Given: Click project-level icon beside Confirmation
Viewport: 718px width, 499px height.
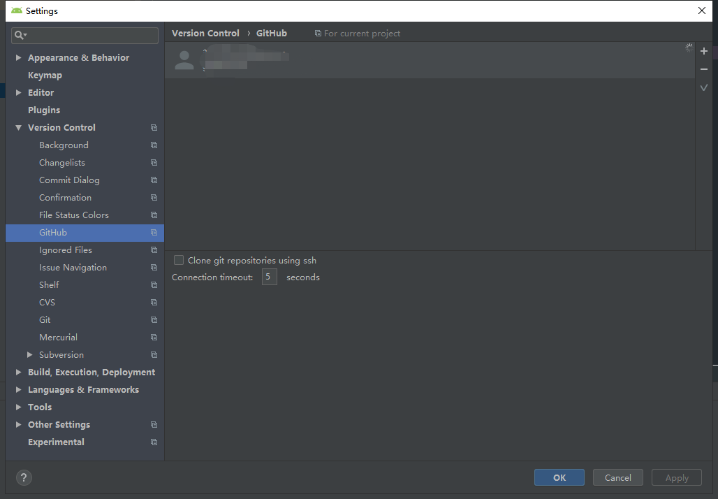Looking at the screenshot, I should pyautogui.click(x=154, y=198).
